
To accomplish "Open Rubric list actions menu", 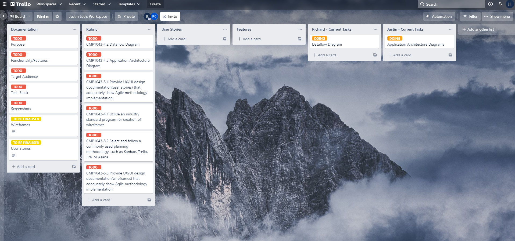I will [x=150, y=29].
